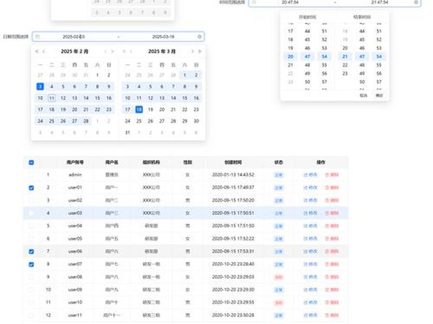The image size is (433, 324).
Task: Click the edit icon in the user11 row
Action: click(305, 315)
